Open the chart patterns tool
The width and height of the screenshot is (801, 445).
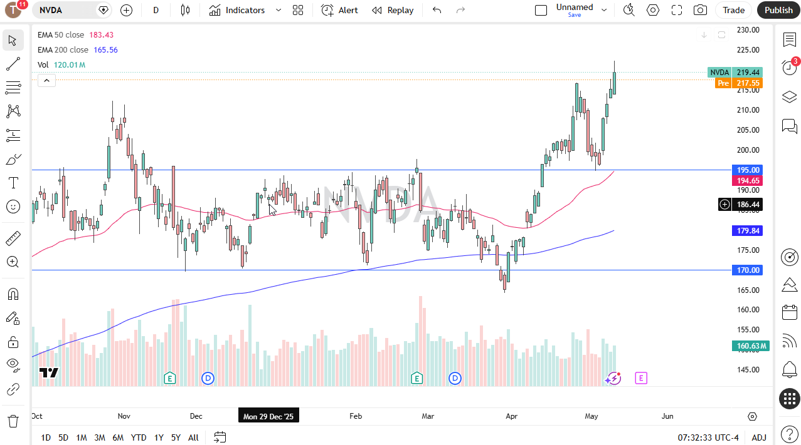[x=13, y=111]
